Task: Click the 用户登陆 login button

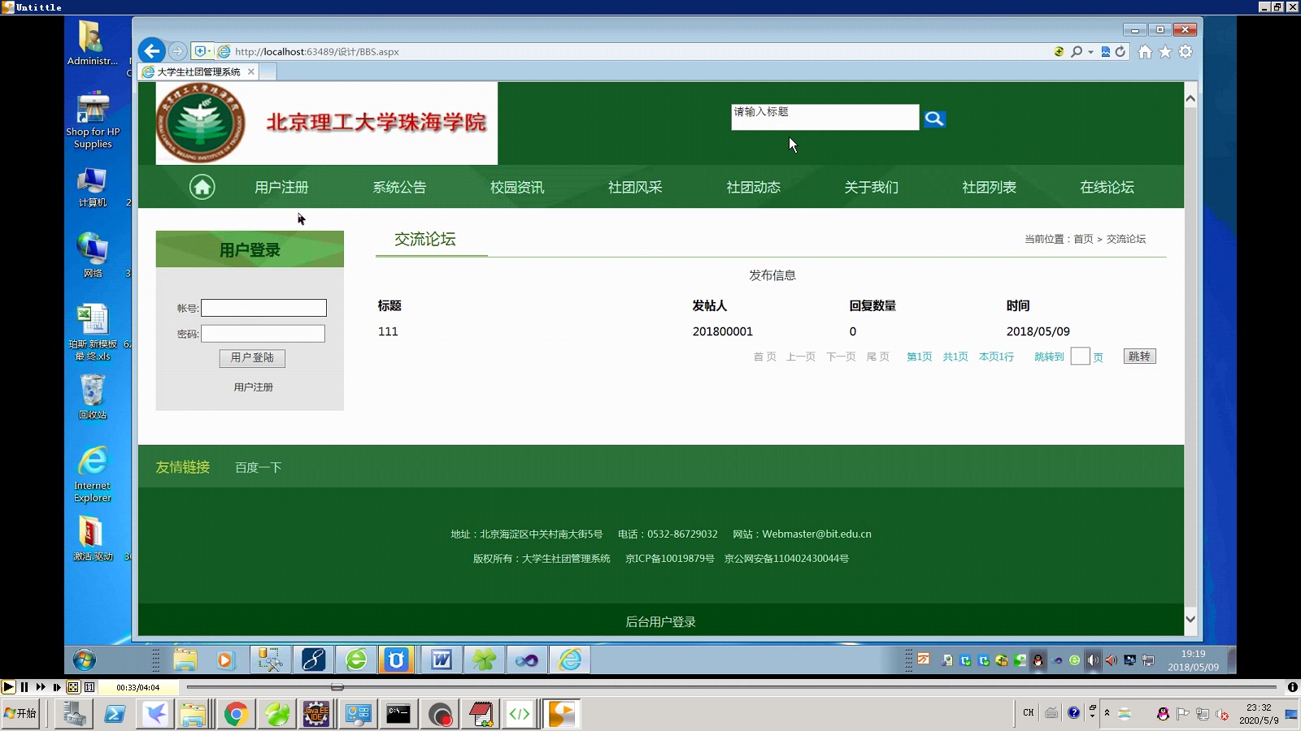Action: [x=251, y=358]
